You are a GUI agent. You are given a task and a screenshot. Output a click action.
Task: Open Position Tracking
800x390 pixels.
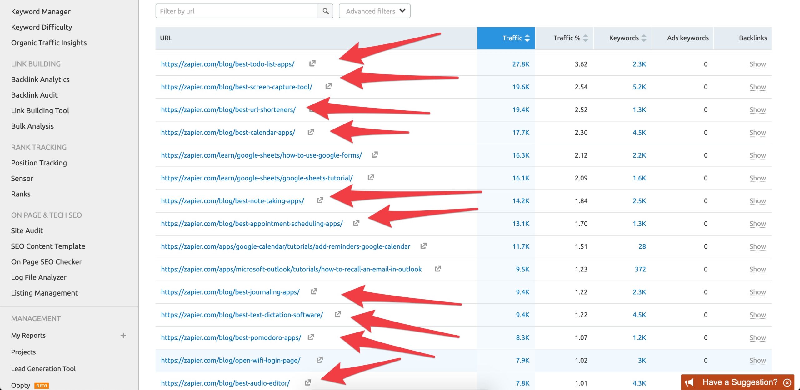point(39,163)
